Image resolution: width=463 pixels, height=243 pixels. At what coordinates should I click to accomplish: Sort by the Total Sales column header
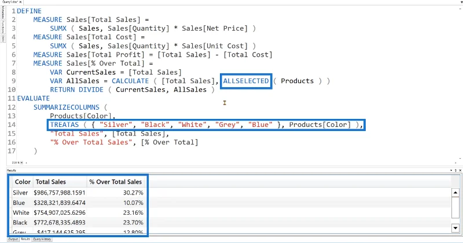click(x=60, y=182)
